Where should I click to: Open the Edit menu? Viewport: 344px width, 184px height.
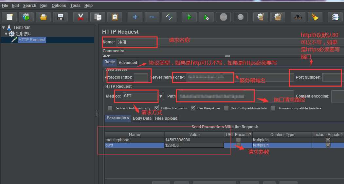click(x=15, y=6)
